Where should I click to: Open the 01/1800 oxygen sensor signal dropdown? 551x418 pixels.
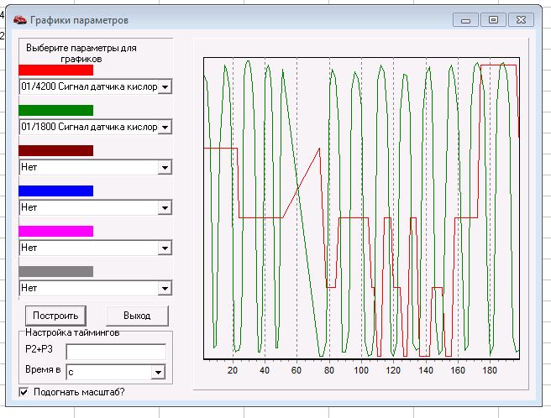click(165, 127)
